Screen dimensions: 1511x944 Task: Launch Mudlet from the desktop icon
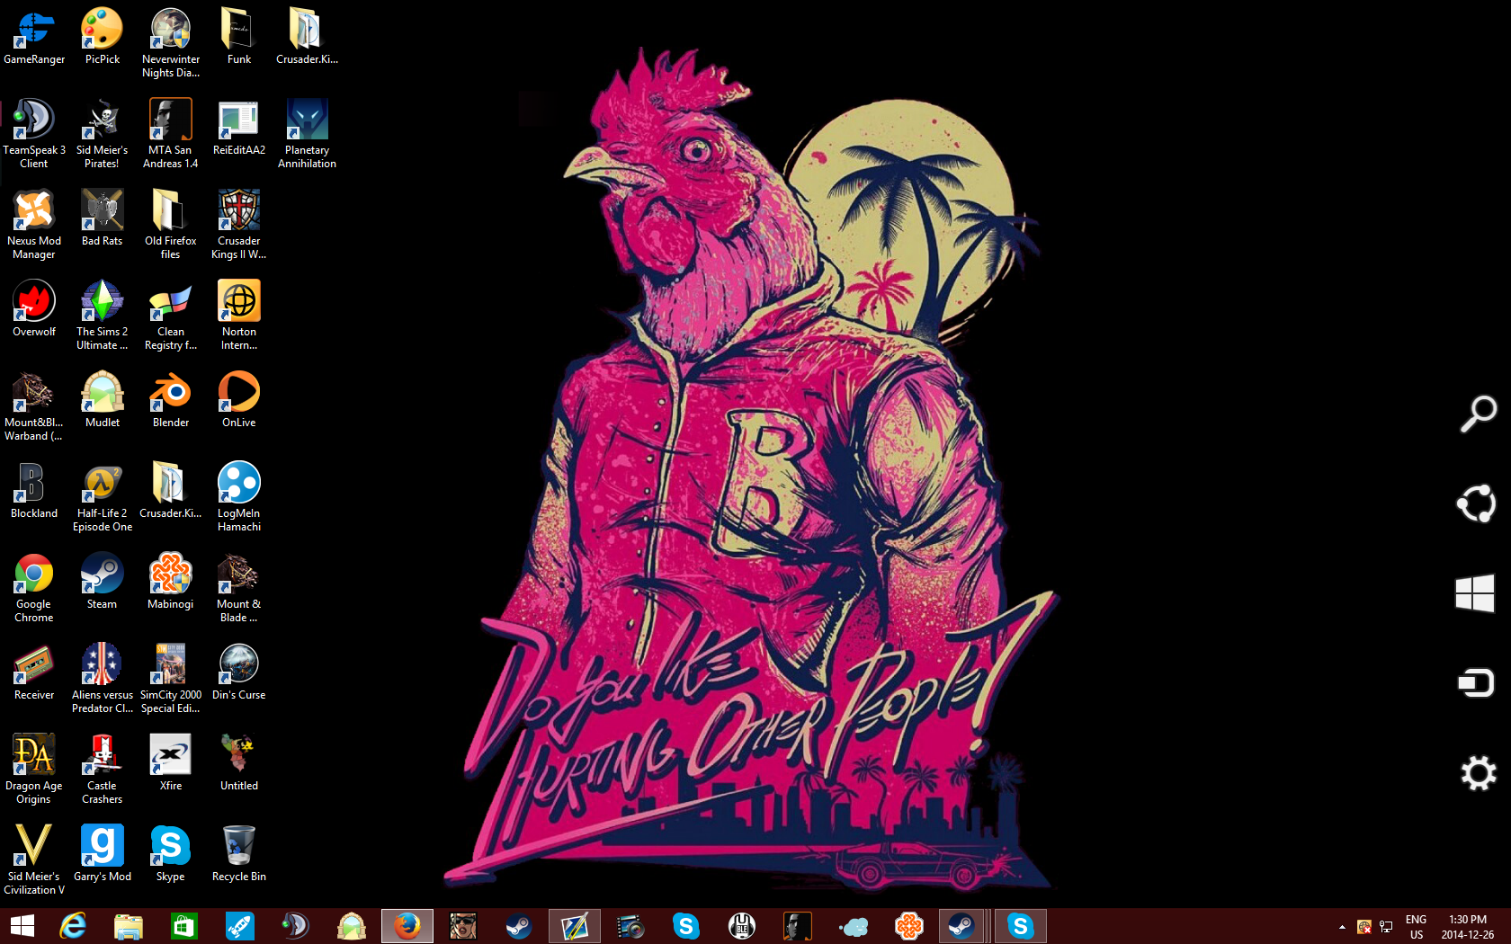[x=103, y=400]
